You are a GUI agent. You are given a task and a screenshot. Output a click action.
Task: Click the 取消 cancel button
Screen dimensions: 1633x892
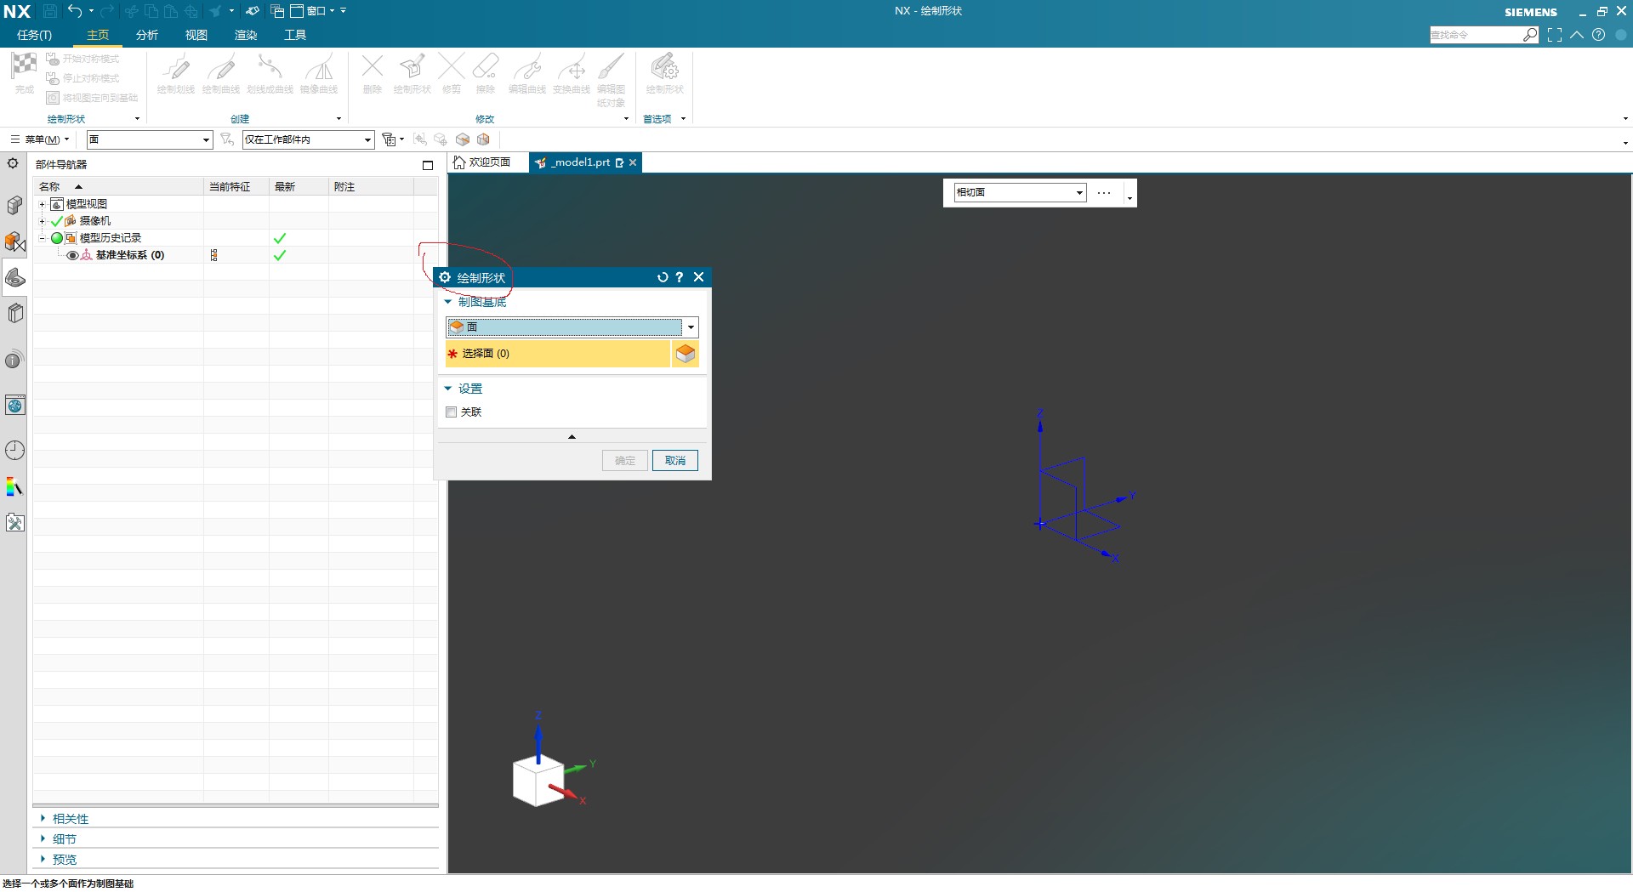coord(675,461)
